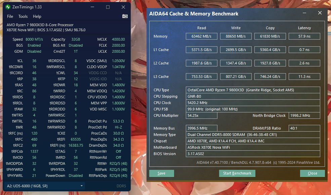Click the CPU Type value field

click(x=253, y=90)
